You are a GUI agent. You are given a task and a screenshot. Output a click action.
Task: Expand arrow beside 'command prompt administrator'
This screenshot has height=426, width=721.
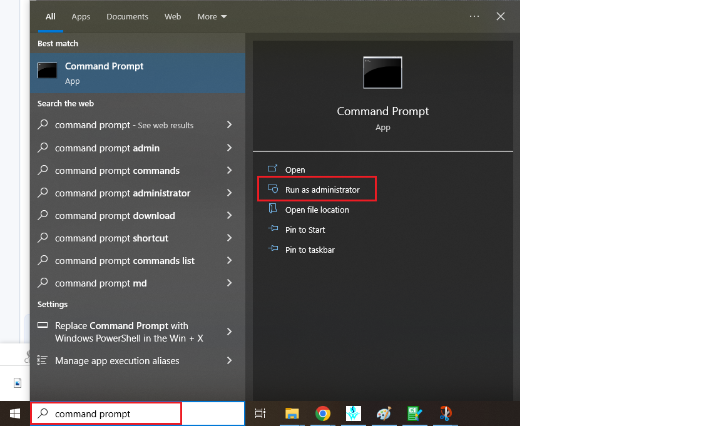[x=230, y=193]
